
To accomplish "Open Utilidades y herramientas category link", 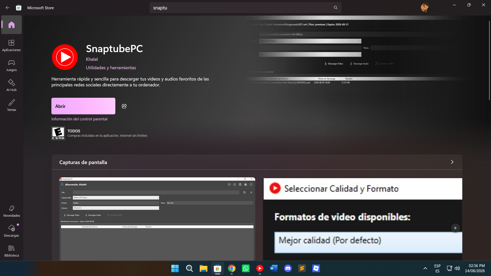I will pyautogui.click(x=111, y=68).
